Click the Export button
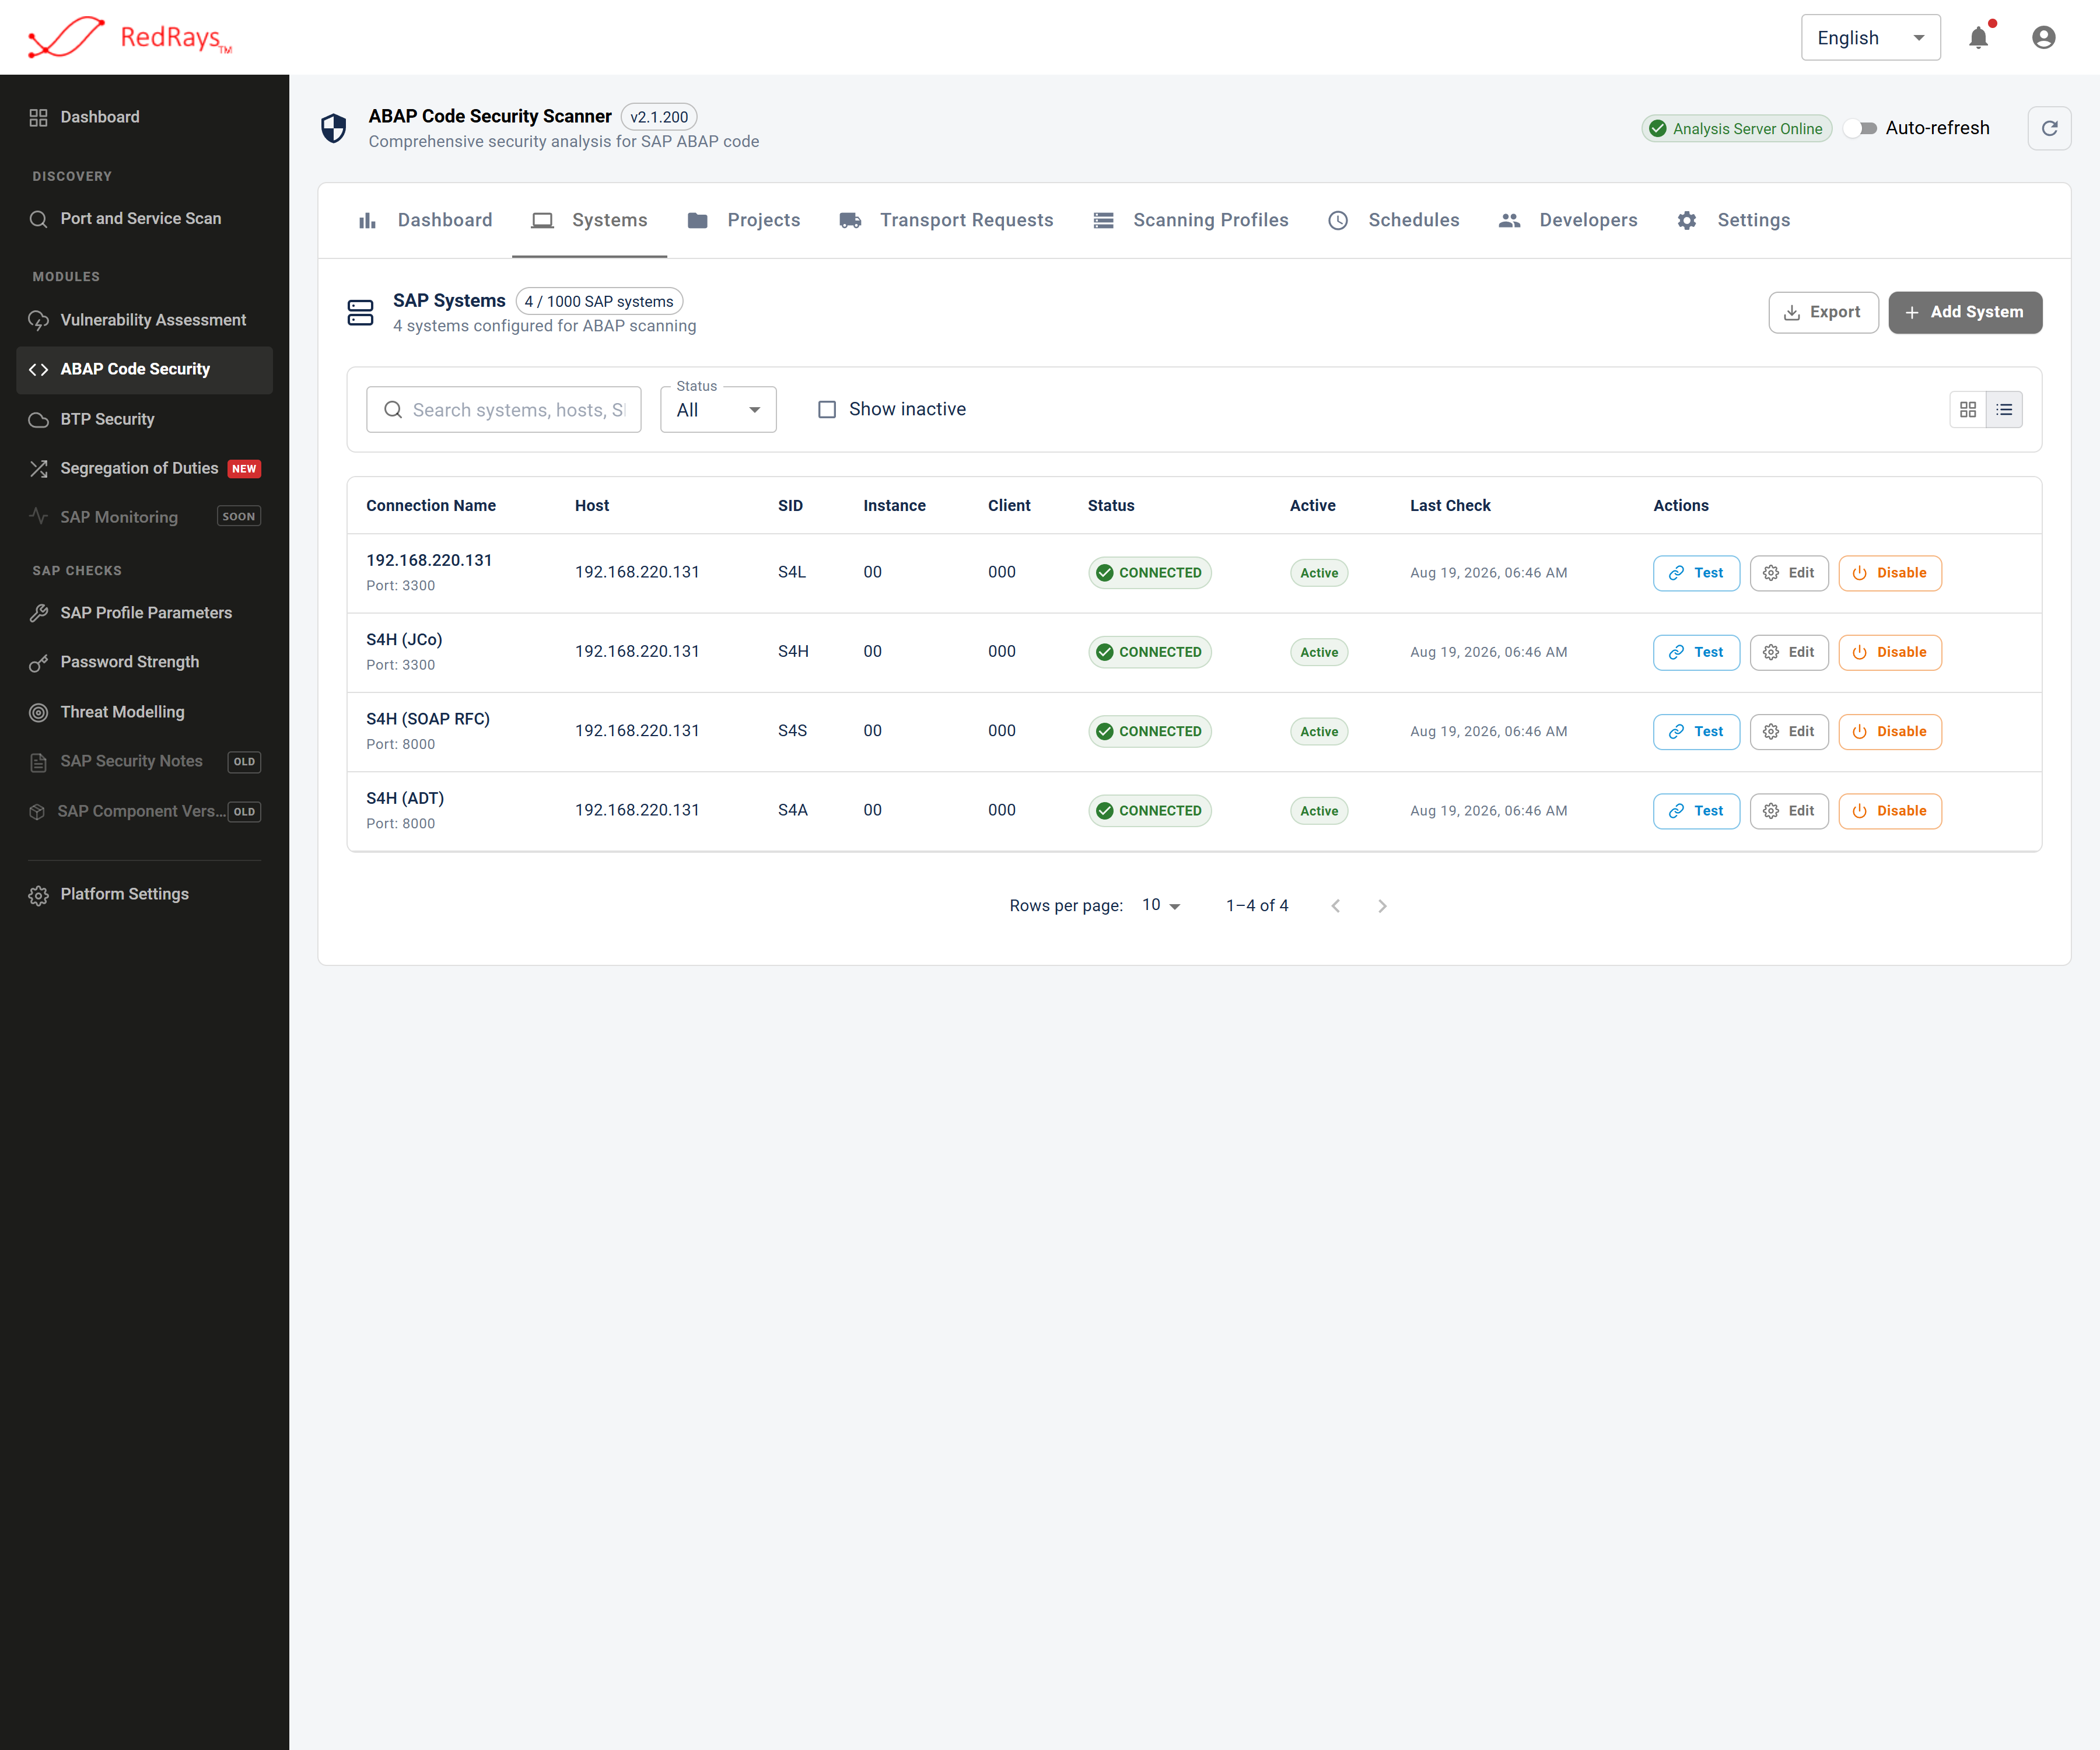 (1823, 312)
